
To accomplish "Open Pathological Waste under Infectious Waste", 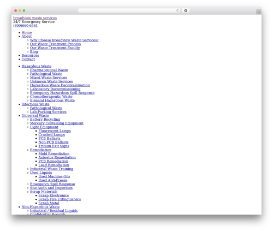I will (x=46, y=108).
